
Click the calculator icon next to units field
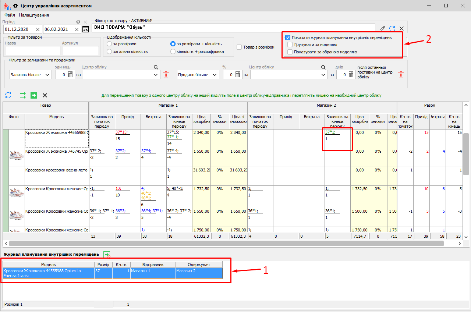(71, 75)
